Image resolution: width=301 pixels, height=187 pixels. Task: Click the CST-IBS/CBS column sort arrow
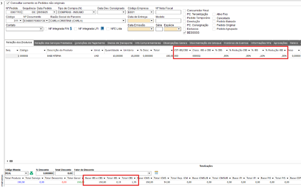click(190, 50)
